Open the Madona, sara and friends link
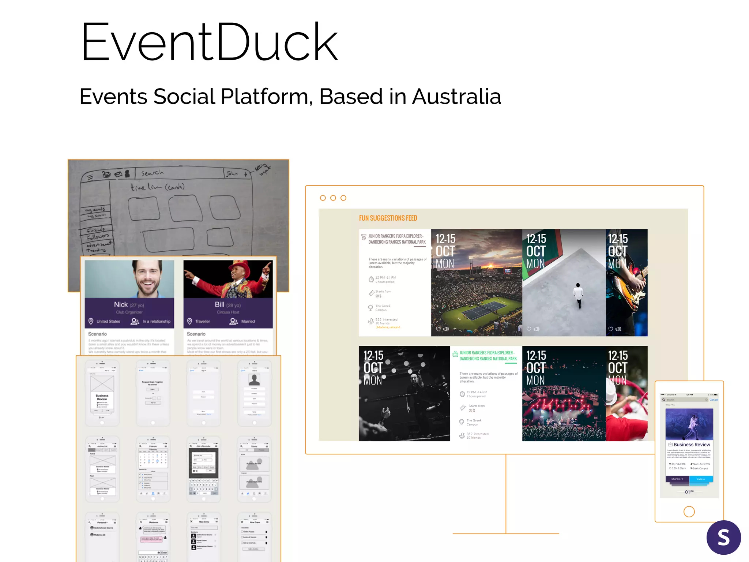 [x=388, y=327]
